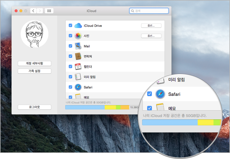Toggle the Mail checkbox

[x=70, y=46]
